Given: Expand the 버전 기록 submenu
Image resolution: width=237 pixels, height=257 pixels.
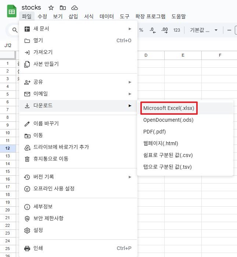Looking at the screenshot, I should [78, 177].
